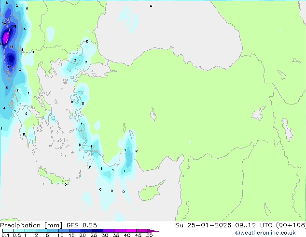Click the '30' legend scale label
Screen dimensions: 306x237
[x=105, y=235]
